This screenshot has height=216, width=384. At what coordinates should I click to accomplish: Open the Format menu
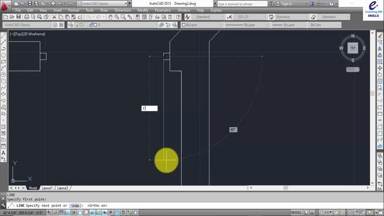click(73, 10)
